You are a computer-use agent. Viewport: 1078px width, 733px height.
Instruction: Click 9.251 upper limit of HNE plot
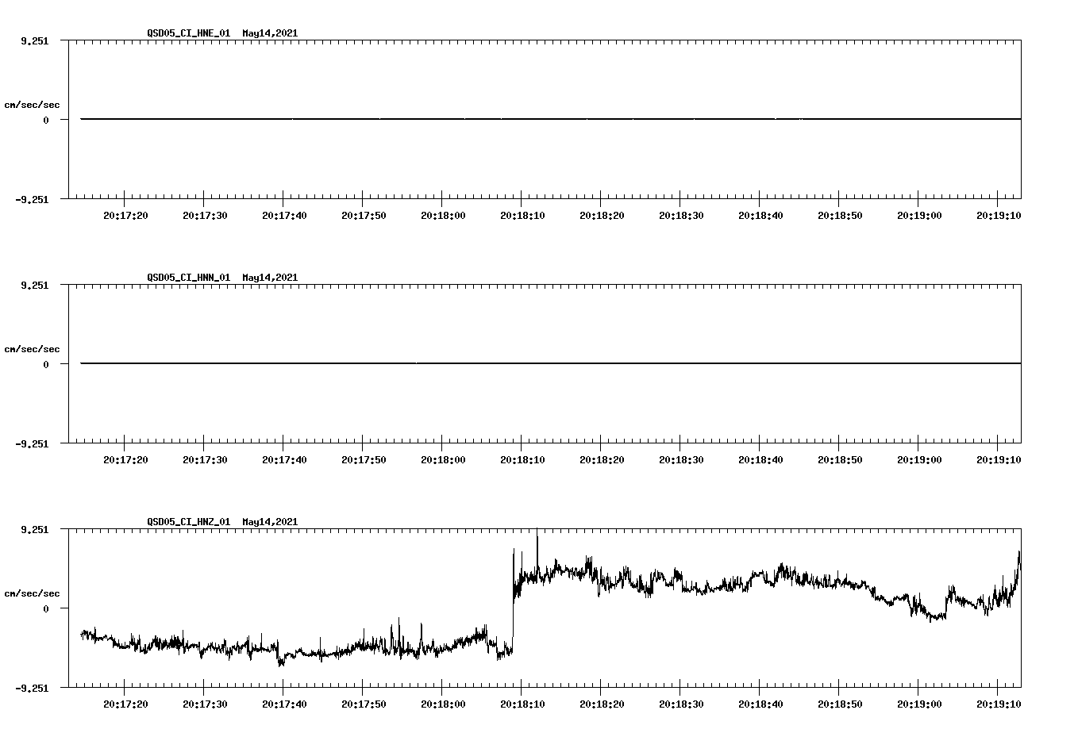pyautogui.click(x=35, y=40)
